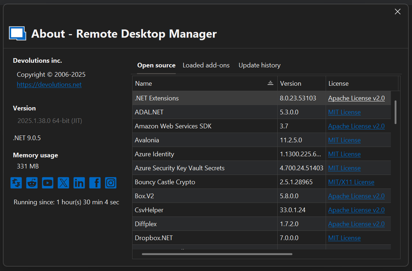Select the ADAL.NET row name
The image size is (412, 271).
[149, 112]
